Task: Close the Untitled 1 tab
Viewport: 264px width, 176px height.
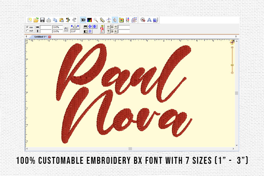Action: pos(49,37)
